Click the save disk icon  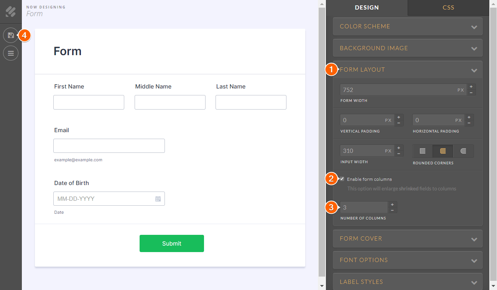pyautogui.click(x=11, y=35)
